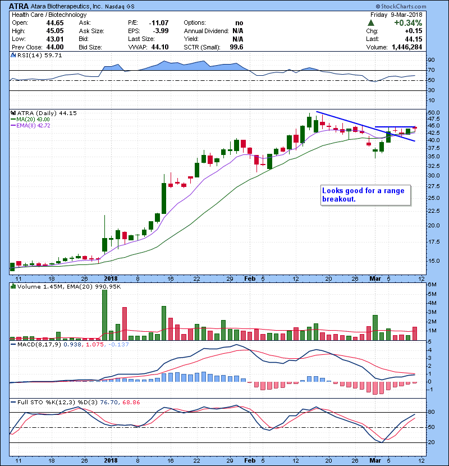Click the Feb label on the upper date axis

click(x=250, y=278)
